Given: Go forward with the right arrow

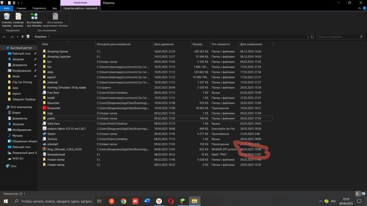Looking at the screenshot, I should click(12, 37).
